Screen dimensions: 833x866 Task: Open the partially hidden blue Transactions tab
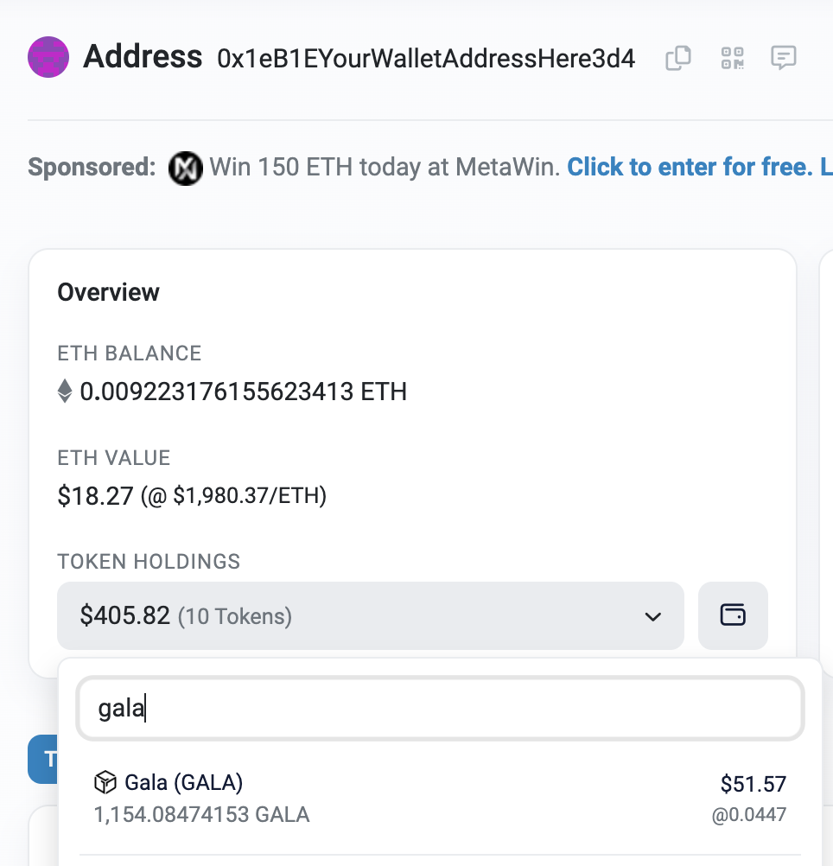point(43,759)
